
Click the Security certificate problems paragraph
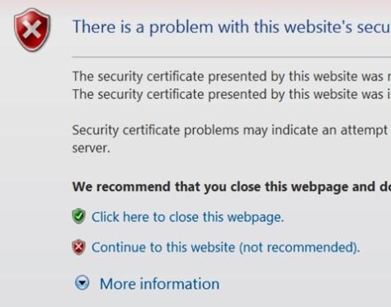pos(232,139)
